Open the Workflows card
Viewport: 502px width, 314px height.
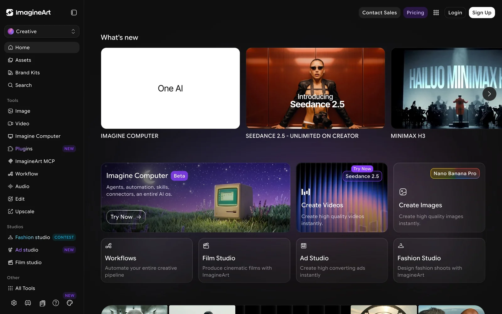147,260
